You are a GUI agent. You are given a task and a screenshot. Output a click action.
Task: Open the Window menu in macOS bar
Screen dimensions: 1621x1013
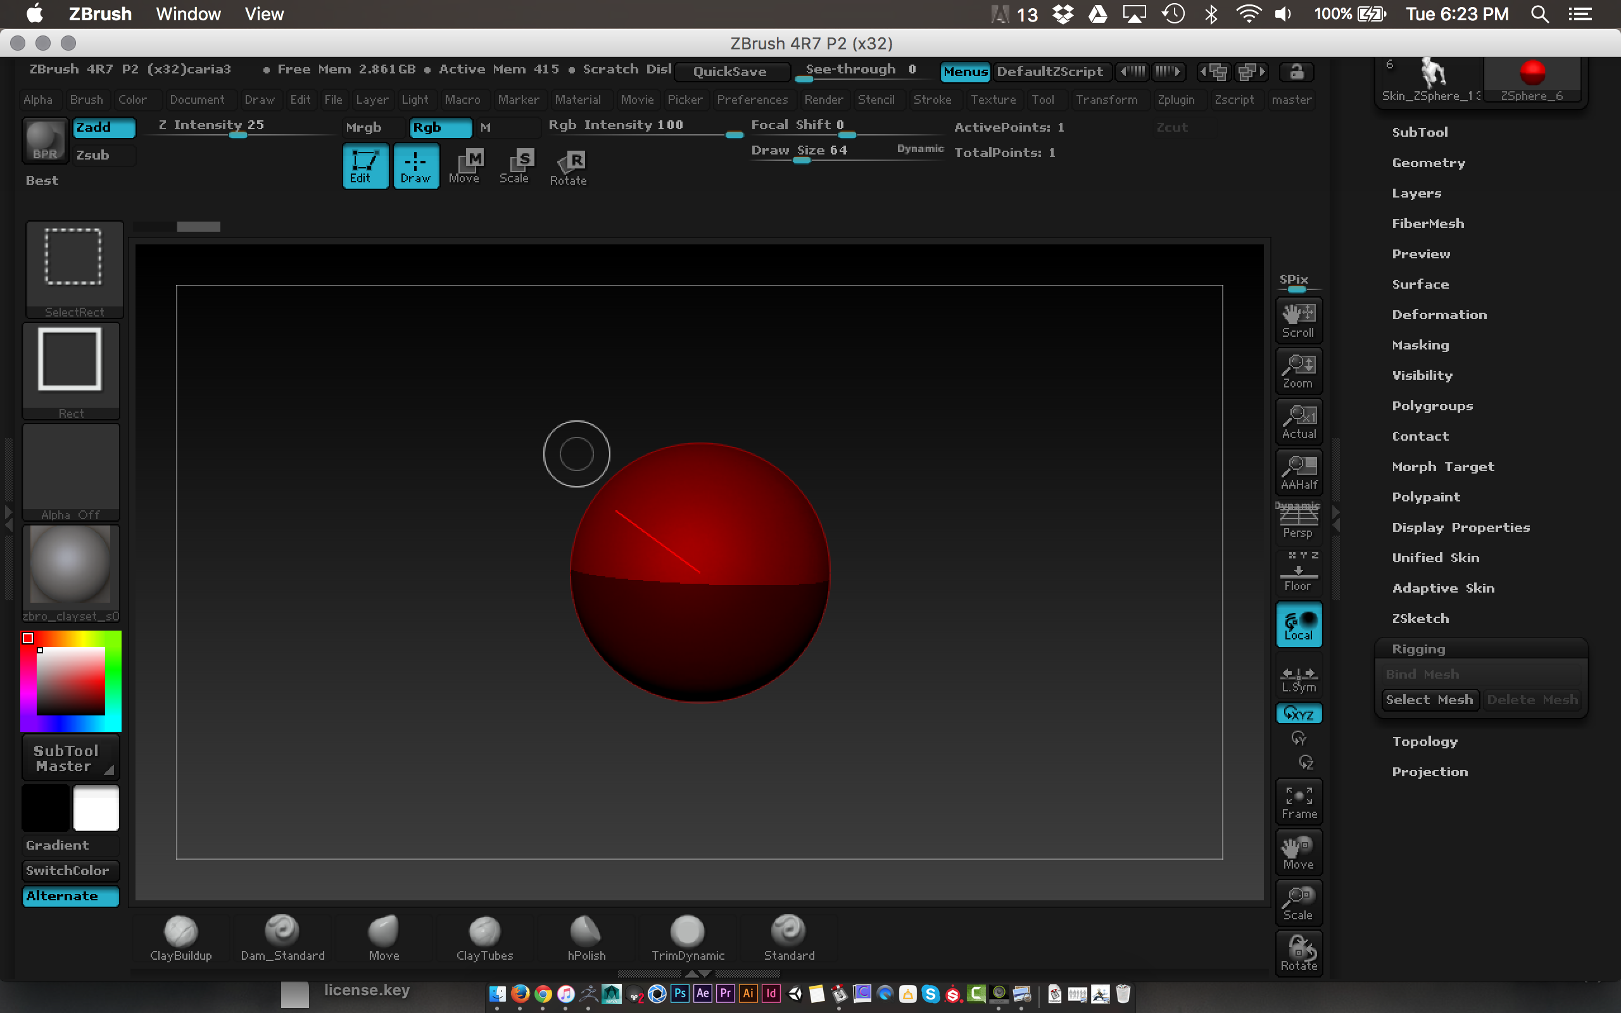pos(188,14)
